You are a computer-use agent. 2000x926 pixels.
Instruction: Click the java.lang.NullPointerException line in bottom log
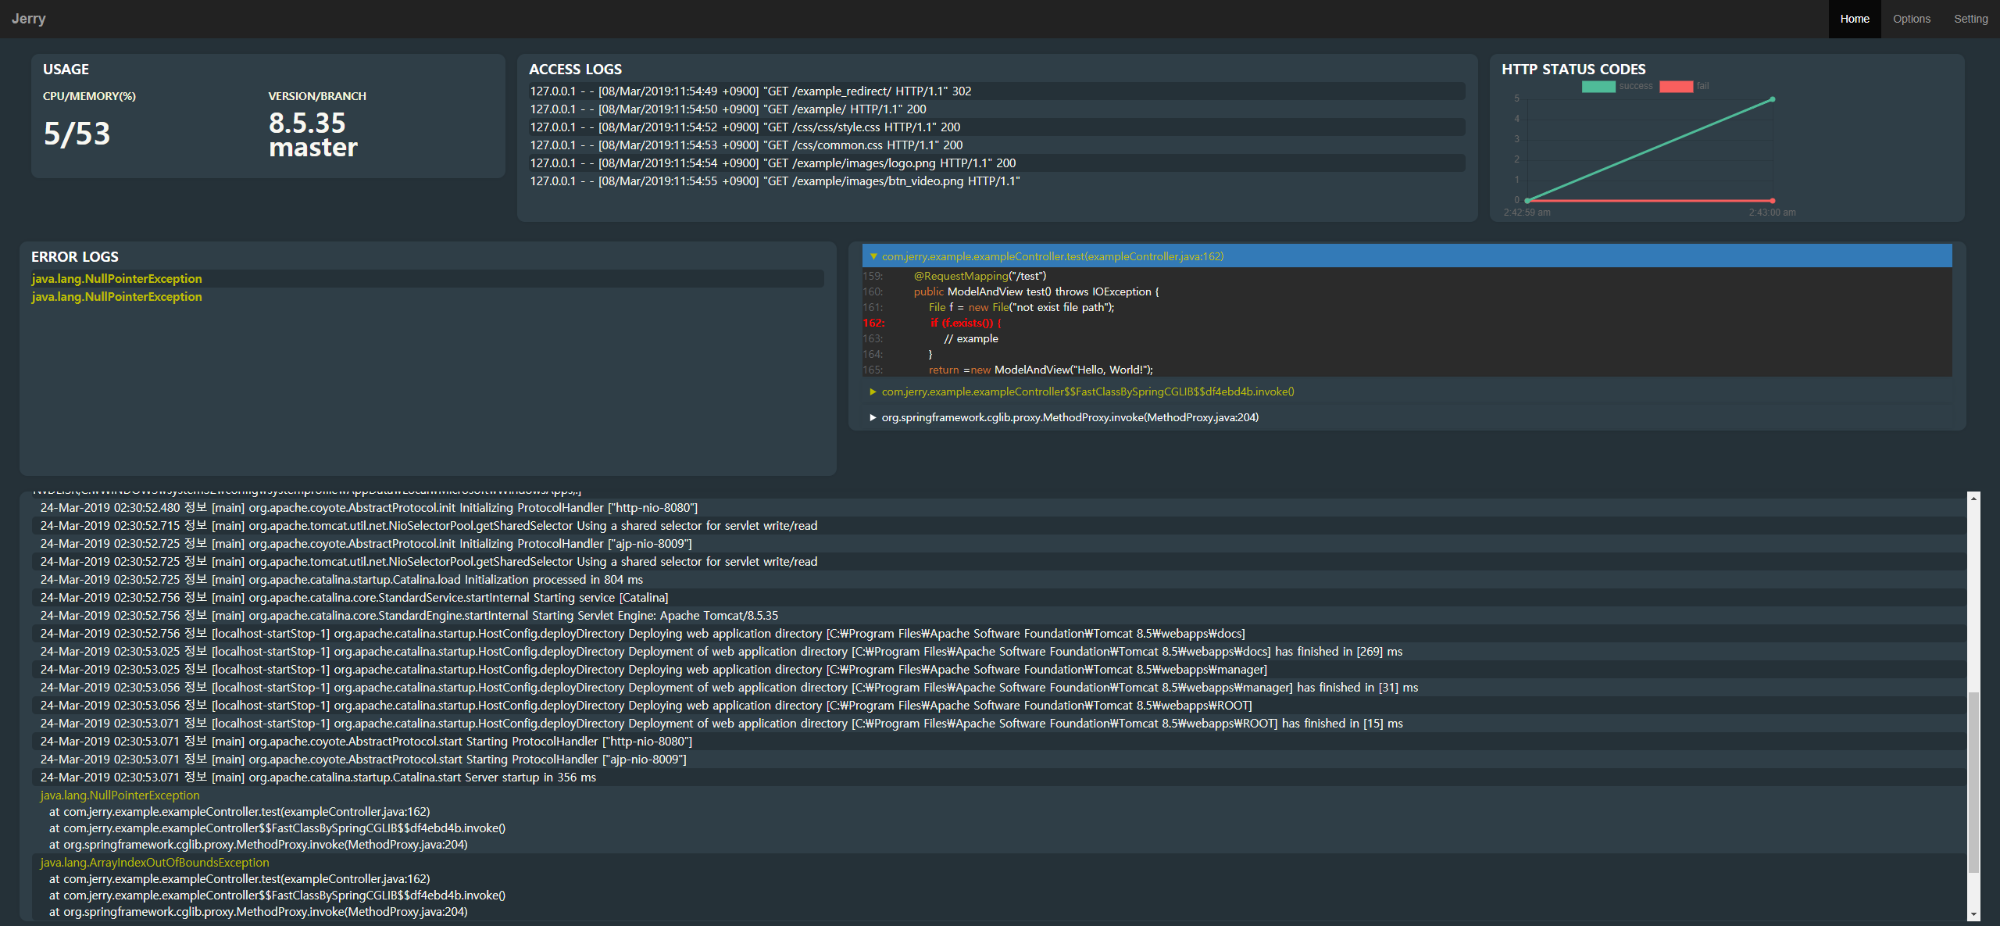coord(120,796)
